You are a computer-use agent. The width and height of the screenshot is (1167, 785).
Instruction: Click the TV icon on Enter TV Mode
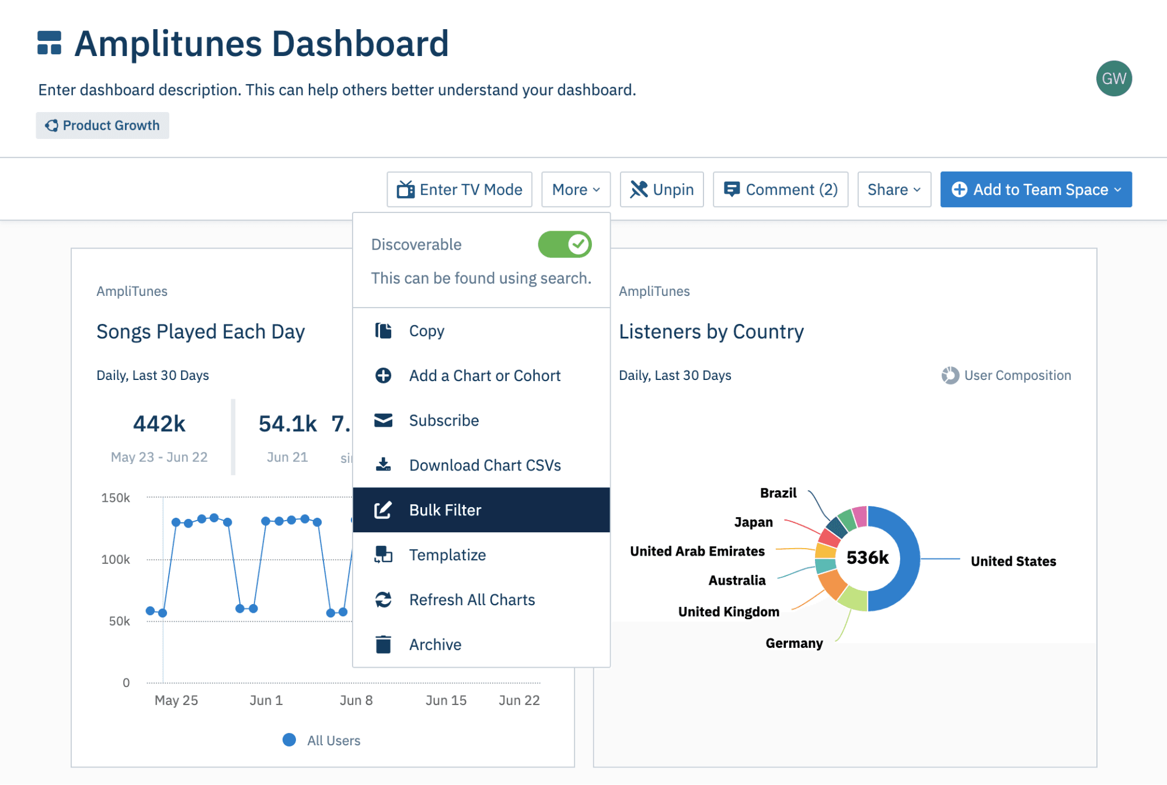(408, 189)
